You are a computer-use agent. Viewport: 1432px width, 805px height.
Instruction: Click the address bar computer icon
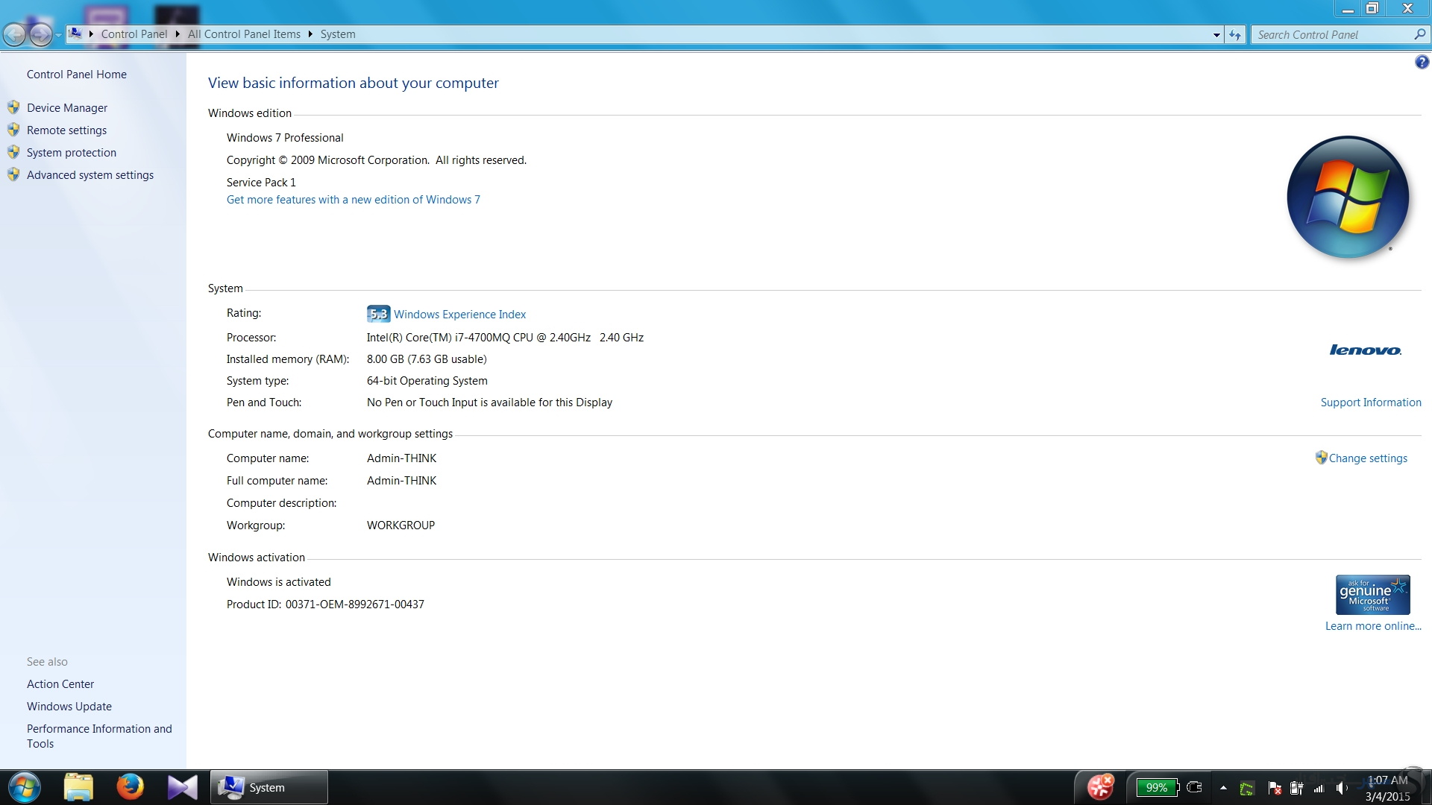(75, 34)
